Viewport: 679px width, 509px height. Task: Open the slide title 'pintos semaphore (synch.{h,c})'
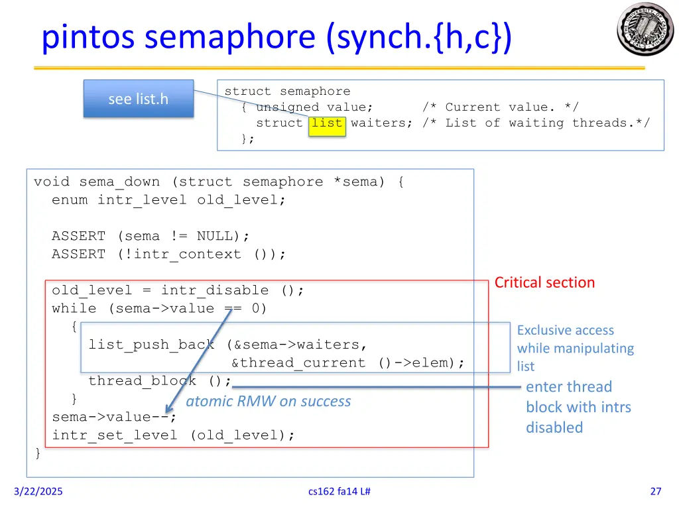[276, 37]
